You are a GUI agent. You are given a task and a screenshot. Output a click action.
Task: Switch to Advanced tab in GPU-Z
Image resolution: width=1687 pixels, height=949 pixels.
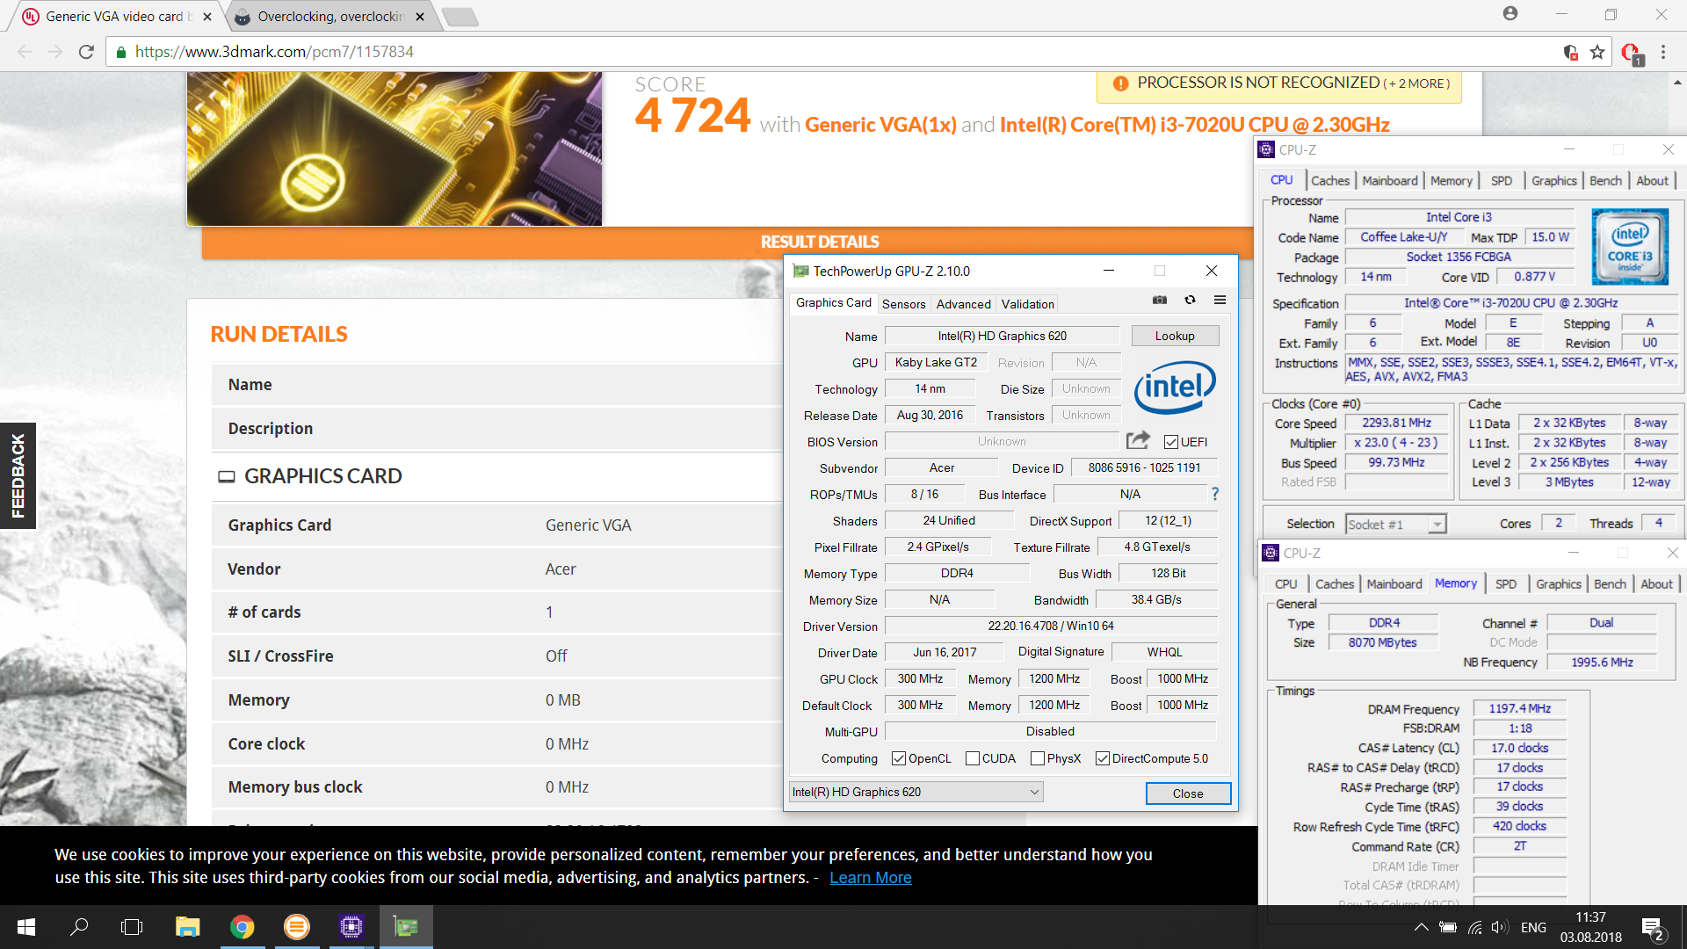click(963, 304)
